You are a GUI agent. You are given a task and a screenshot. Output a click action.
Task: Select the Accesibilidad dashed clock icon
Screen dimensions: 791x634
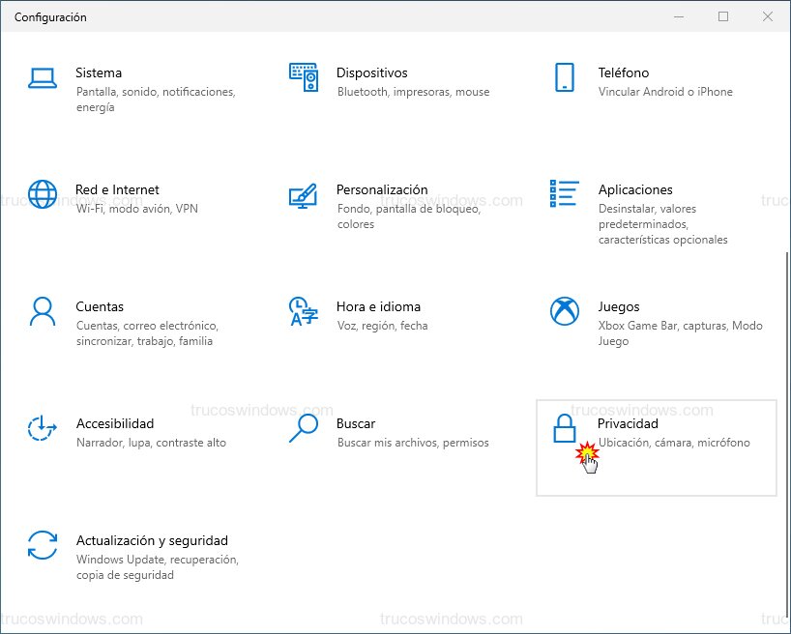[43, 428]
